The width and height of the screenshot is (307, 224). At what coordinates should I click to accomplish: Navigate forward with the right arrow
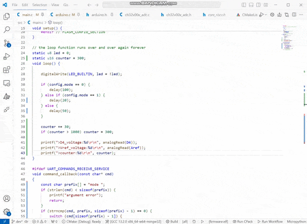click(97, 5)
